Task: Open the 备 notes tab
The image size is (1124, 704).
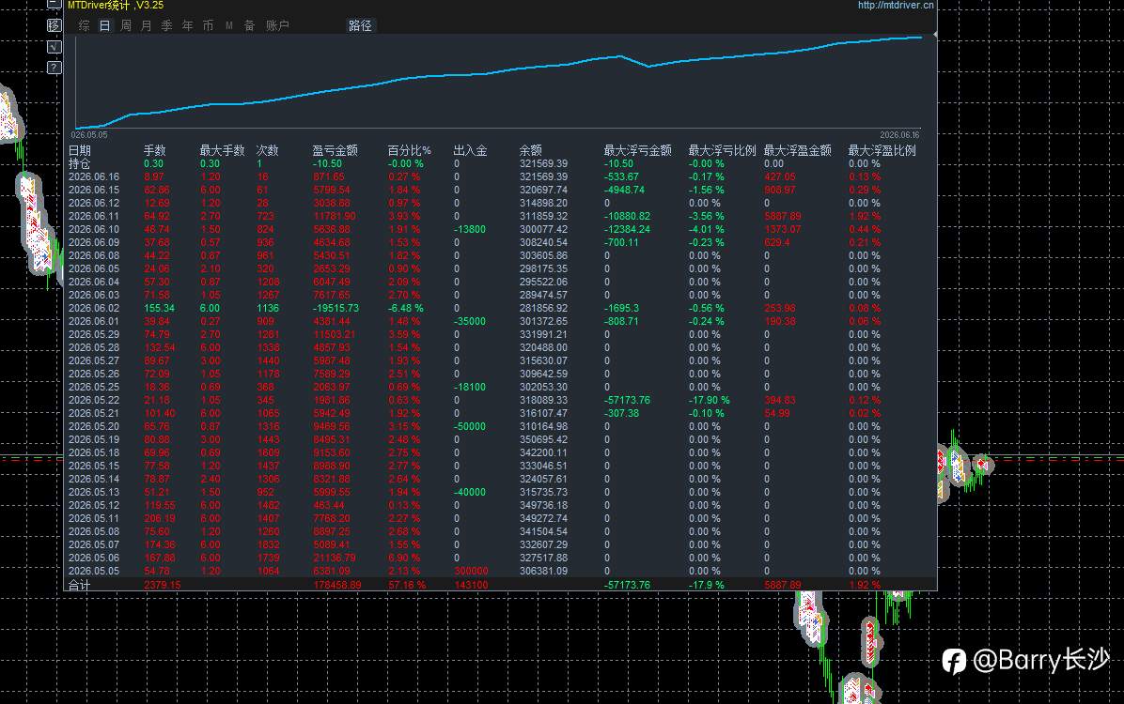Action: 249,25
